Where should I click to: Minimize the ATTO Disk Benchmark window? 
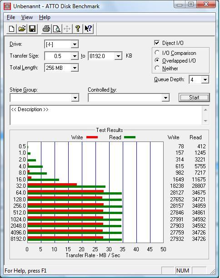coord(180,4)
